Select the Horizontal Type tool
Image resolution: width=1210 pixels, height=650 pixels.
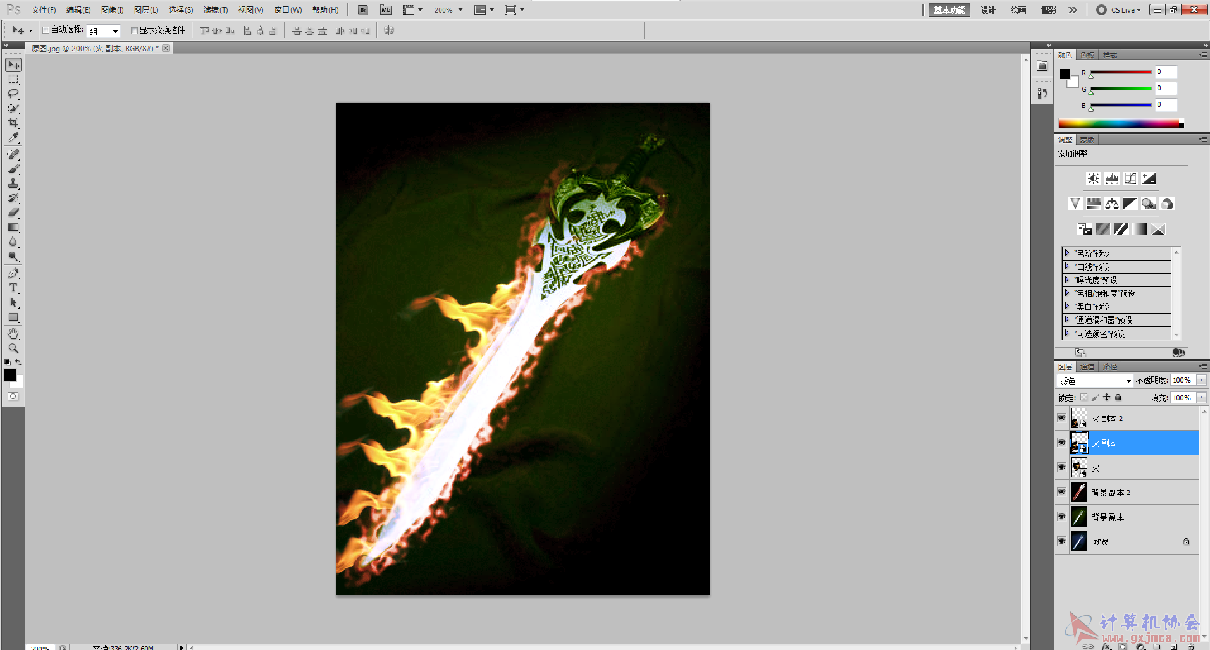click(13, 288)
